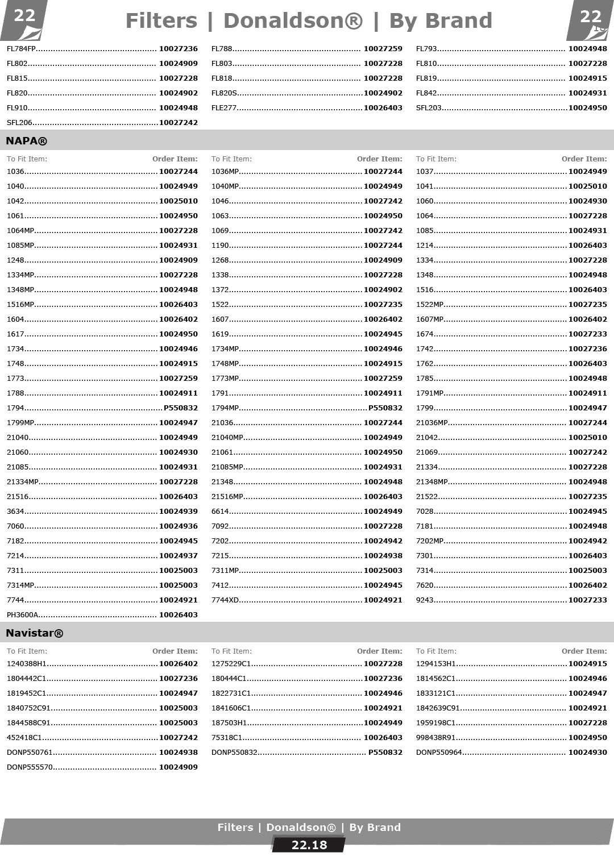The width and height of the screenshot is (614, 856).
Task: Click the top-right page 22 badge
Action: pos(590,17)
